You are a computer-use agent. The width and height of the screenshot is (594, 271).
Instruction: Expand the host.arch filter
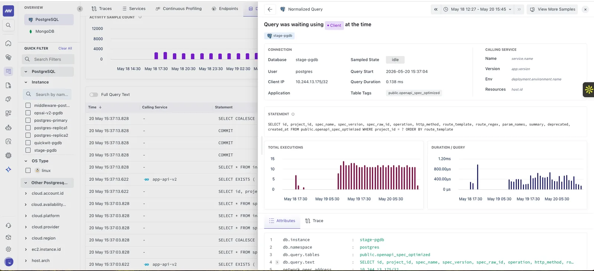(26, 261)
